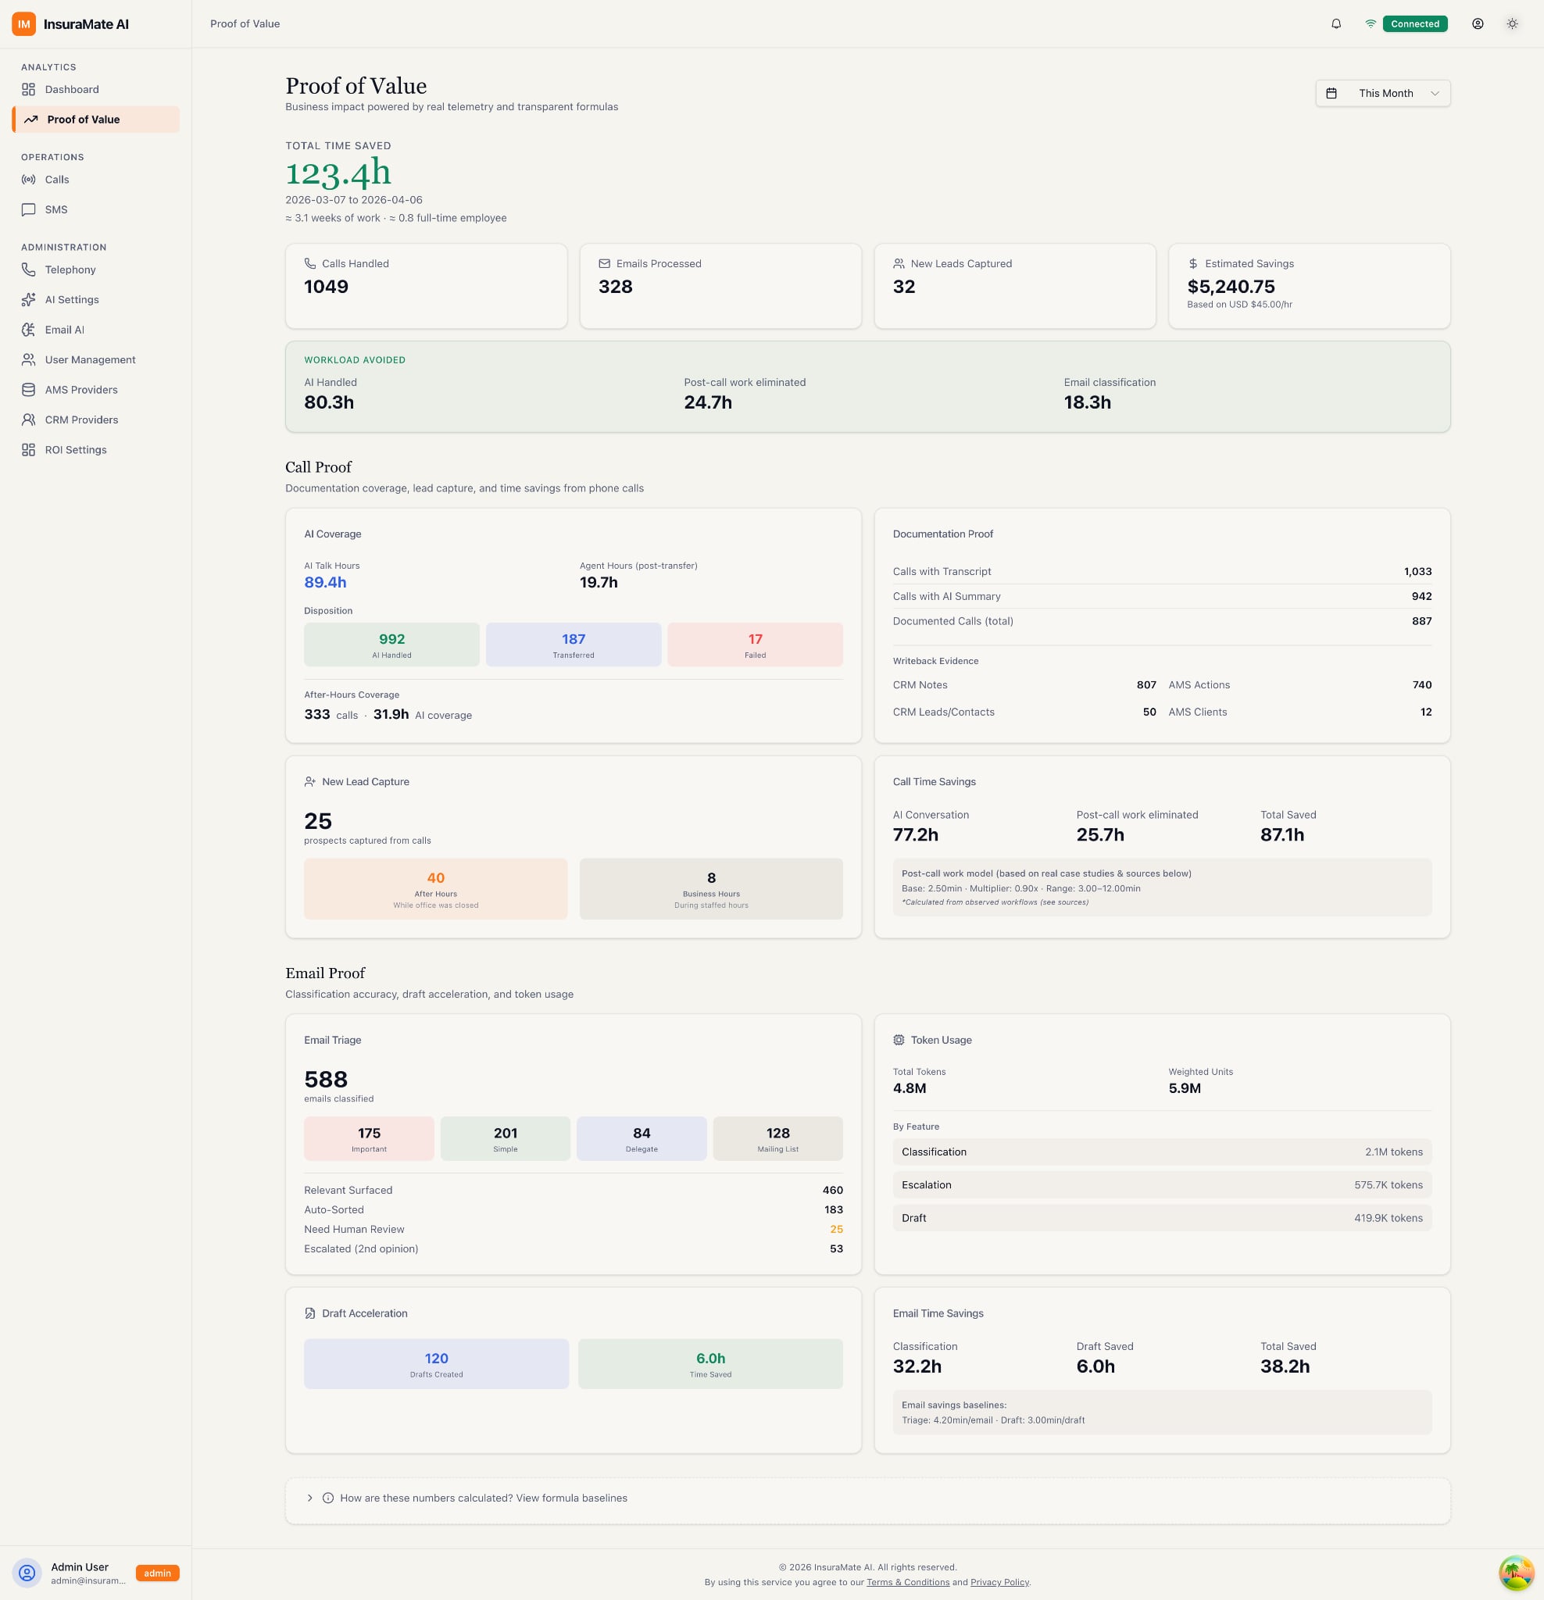The image size is (1544, 1600).
Task: Open AMS Providers
Action: pyautogui.click(x=80, y=389)
